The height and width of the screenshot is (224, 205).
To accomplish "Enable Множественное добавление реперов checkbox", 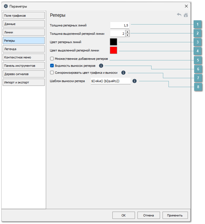I will tap(52, 59).
